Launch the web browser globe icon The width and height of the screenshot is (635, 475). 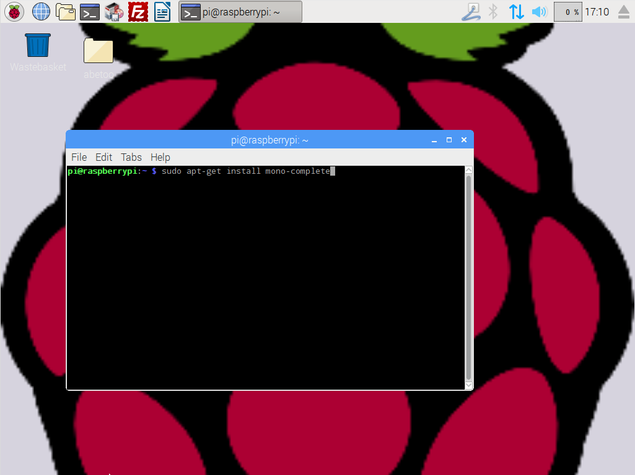pyautogui.click(x=41, y=12)
